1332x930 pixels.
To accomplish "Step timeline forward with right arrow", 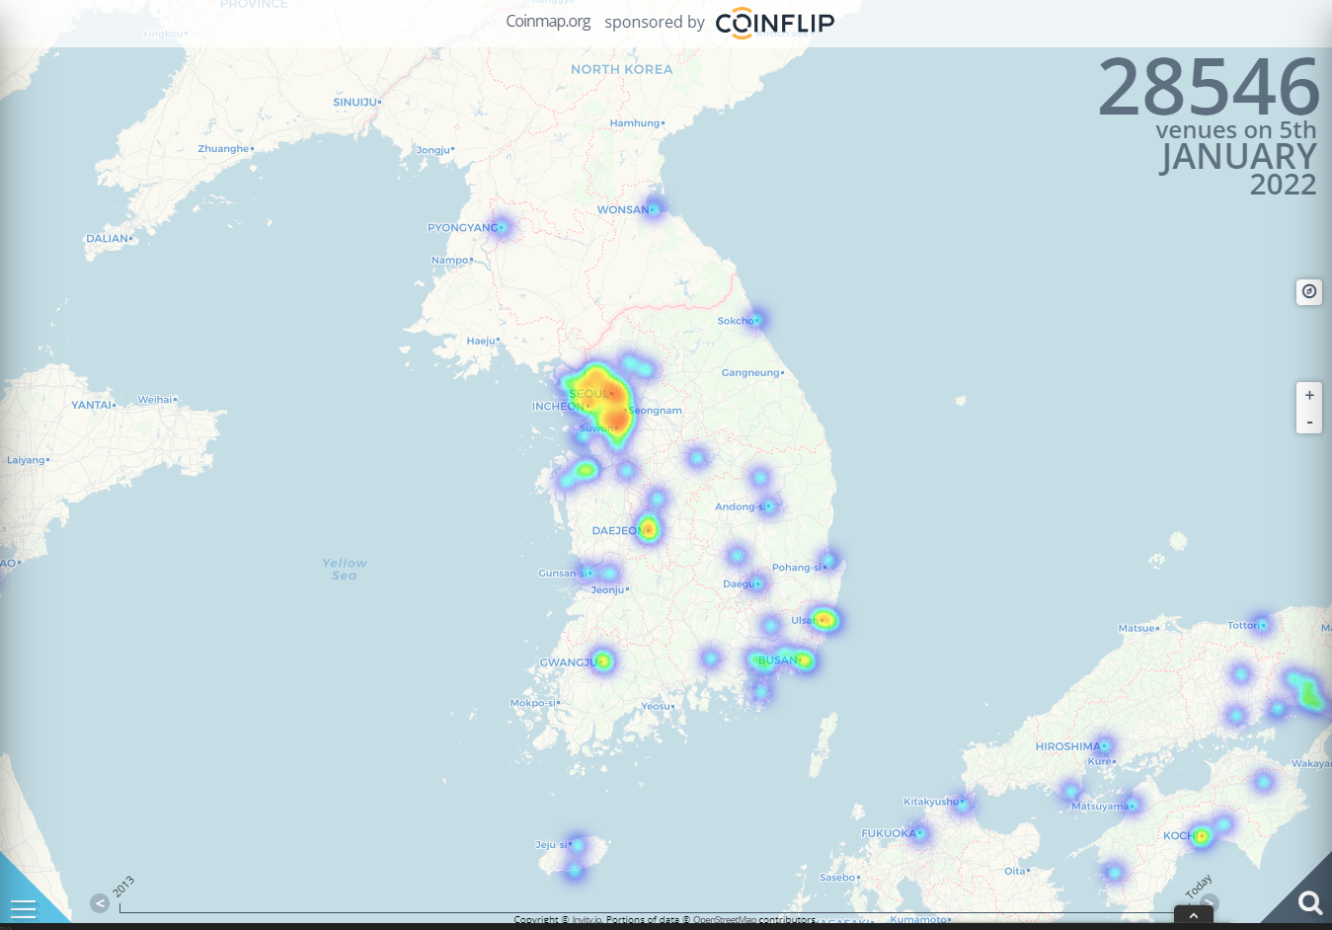I will point(1210,903).
